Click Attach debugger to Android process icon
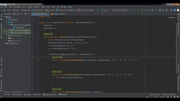This screenshot has width=180, height=101. point(152,10)
